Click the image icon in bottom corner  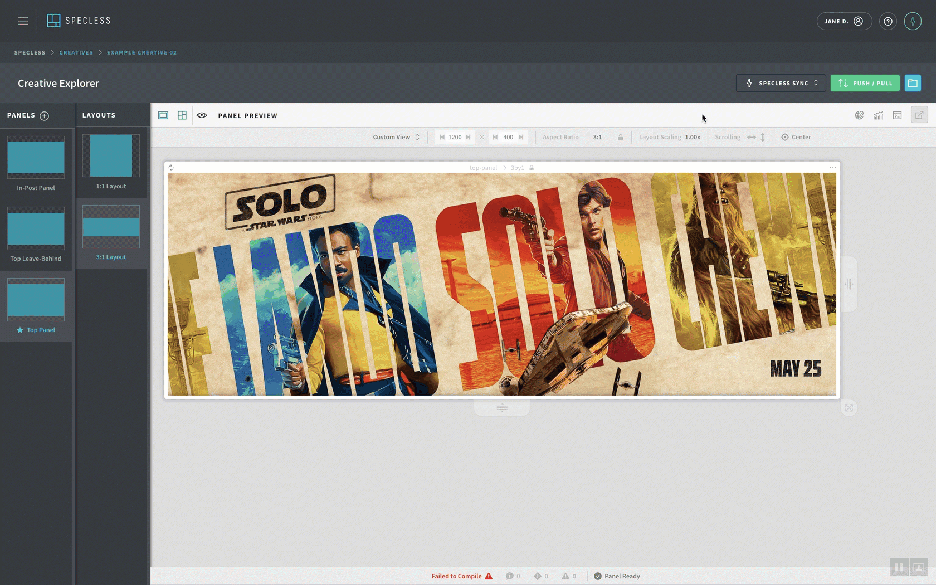click(919, 568)
